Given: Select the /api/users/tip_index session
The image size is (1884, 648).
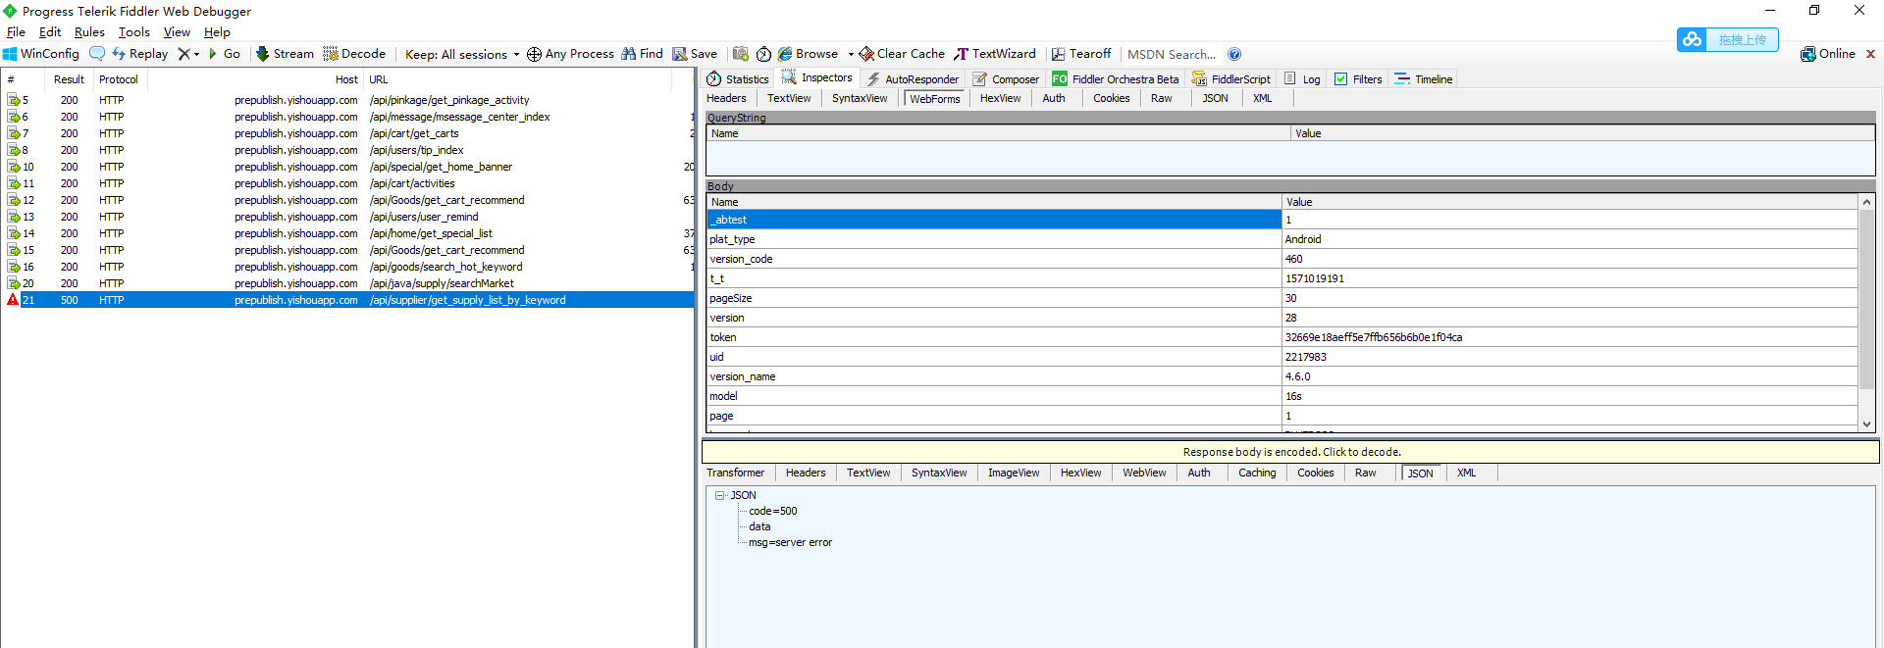Looking at the screenshot, I should [347, 150].
